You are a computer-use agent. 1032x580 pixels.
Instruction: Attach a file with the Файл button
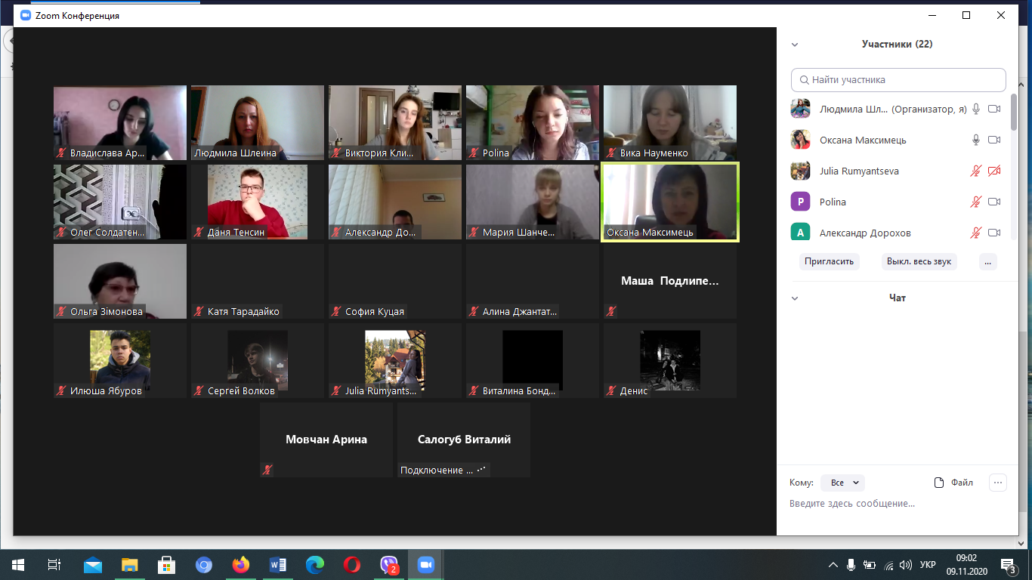954,483
